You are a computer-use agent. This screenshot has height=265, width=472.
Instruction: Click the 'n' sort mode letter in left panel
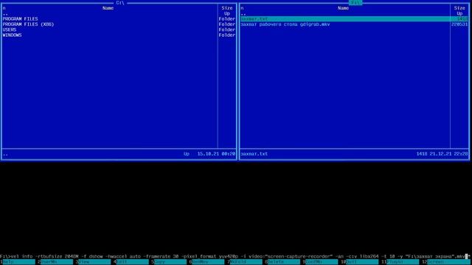click(4, 8)
